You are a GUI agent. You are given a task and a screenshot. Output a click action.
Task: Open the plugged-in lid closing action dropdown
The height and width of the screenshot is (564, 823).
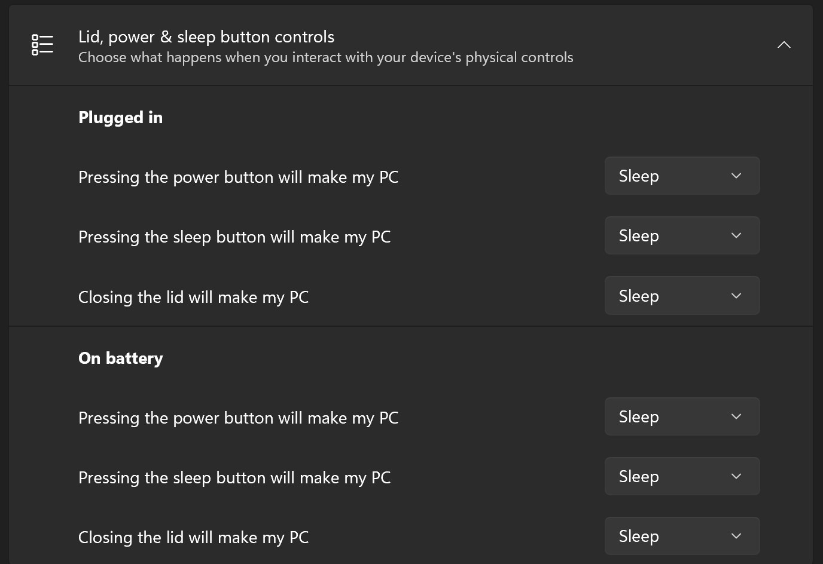682,295
